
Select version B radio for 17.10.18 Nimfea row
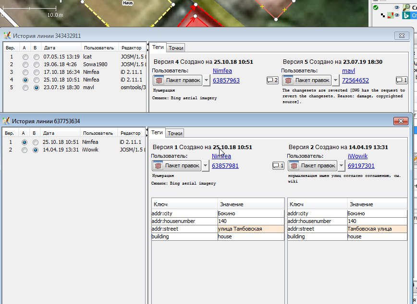(37, 72)
